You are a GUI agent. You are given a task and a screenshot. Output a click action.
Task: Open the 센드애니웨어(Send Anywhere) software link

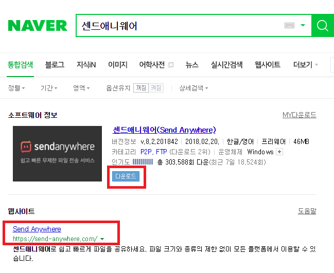pos(164,130)
